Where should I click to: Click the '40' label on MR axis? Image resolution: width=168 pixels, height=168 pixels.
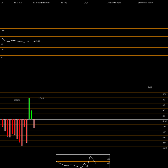pos(164,111)
